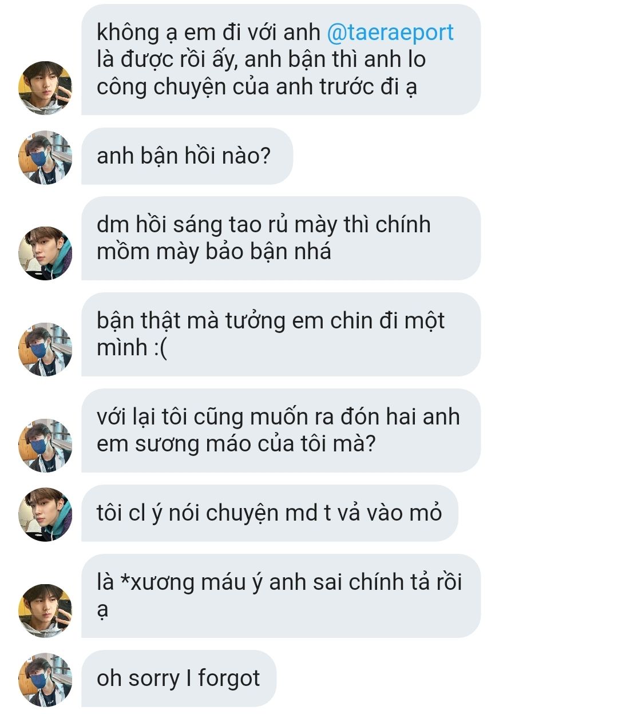
Task: Click the text 'công chuyện của anh trước đi ạ'
Action: (256, 87)
